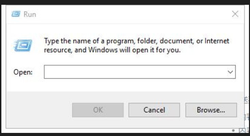
Task: Expand the Open combo box chevron
Action: pyautogui.click(x=230, y=72)
